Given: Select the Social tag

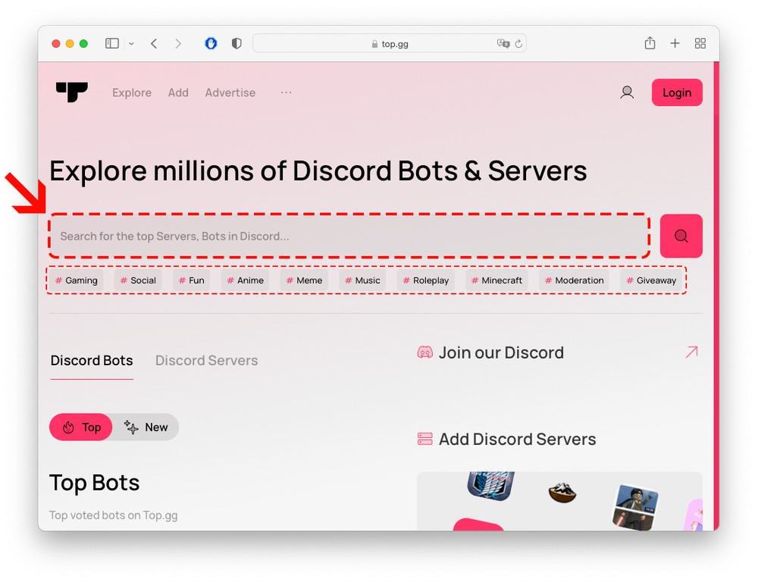Looking at the screenshot, I should (138, 280).
